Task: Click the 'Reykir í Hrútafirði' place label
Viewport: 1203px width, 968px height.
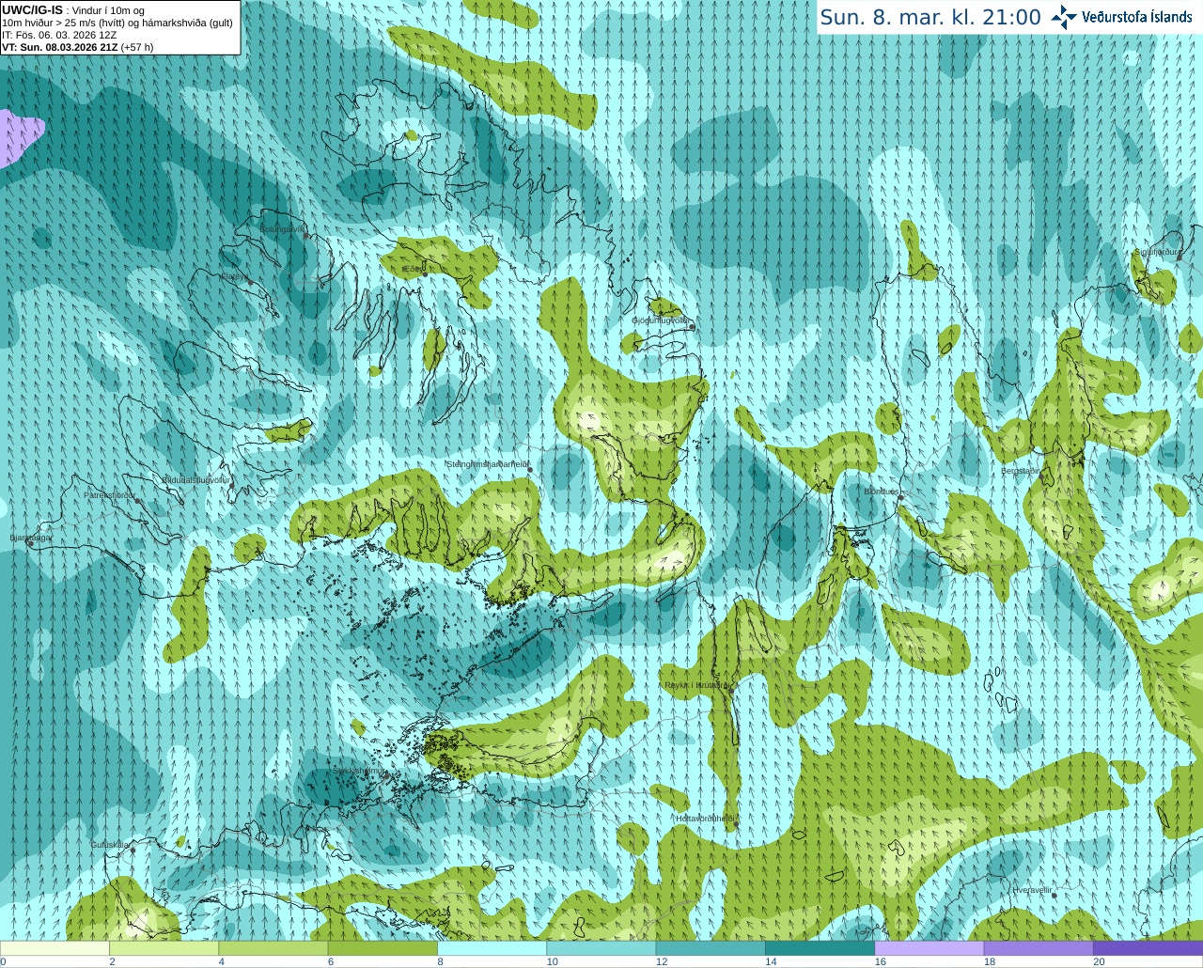Action: 696,685
